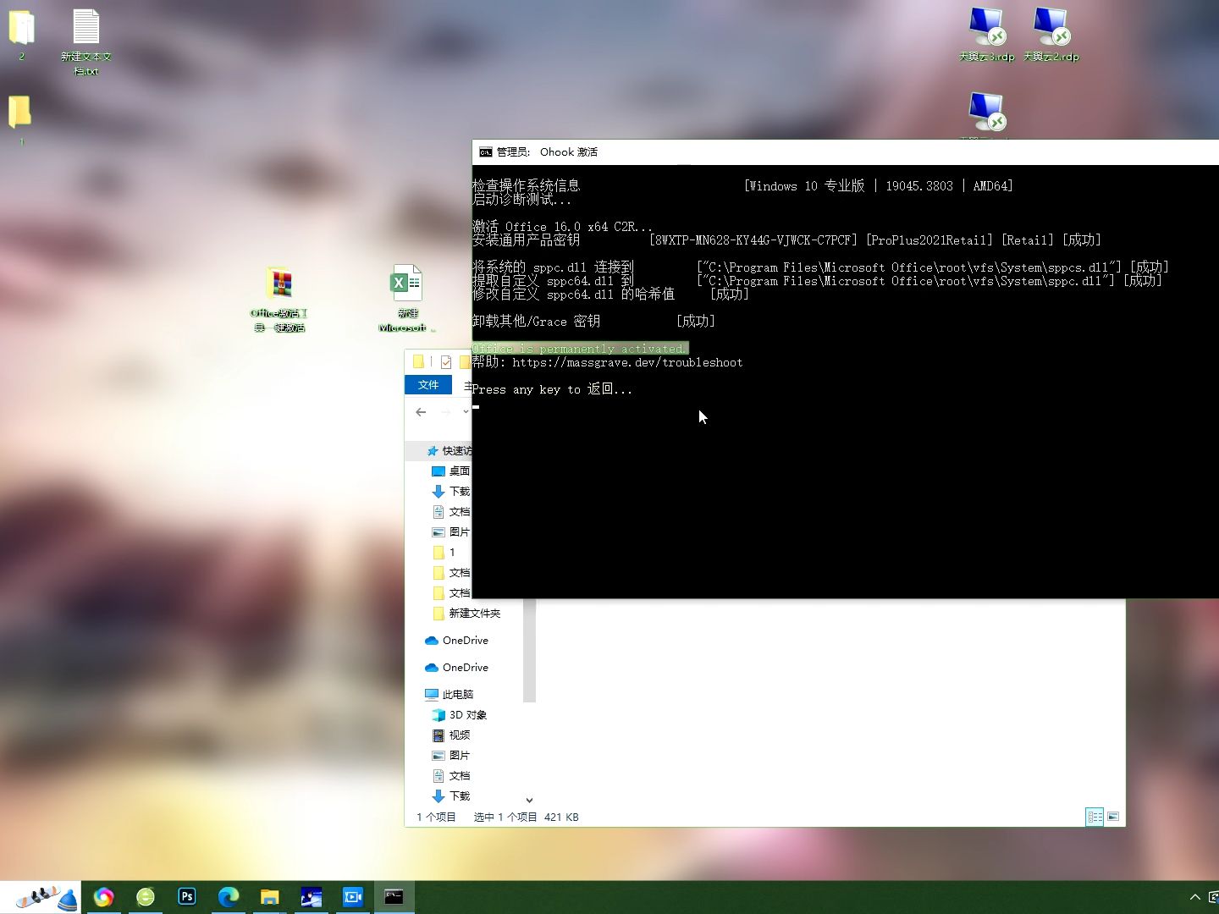Image resolution: width=1219 pixels, height=914 pixels.
Task: Go back in the Explorer window
Action: [421, 412]
